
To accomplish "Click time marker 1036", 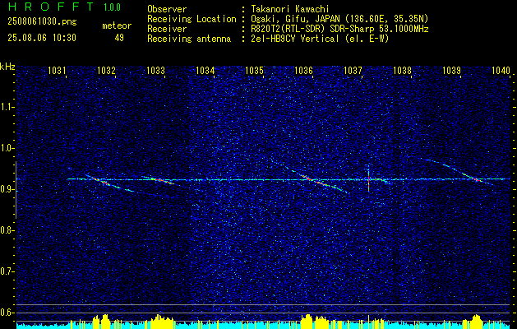I will click(x=303, y=70).
